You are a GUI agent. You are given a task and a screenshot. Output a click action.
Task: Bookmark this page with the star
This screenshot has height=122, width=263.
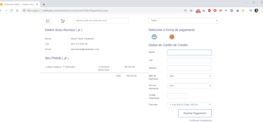point(191,10)
